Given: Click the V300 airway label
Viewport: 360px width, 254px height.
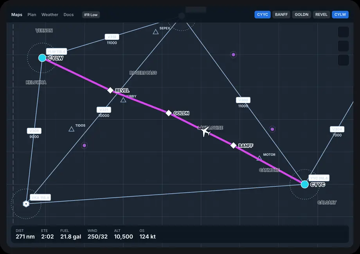Looking at the screenshot, I should pos(243,100).
